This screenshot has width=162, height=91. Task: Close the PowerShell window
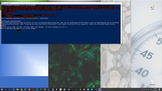(x=120, y=3)
